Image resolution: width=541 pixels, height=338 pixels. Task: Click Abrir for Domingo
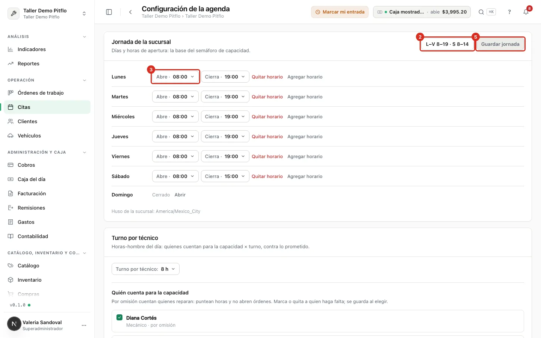[x=180, y=195]
